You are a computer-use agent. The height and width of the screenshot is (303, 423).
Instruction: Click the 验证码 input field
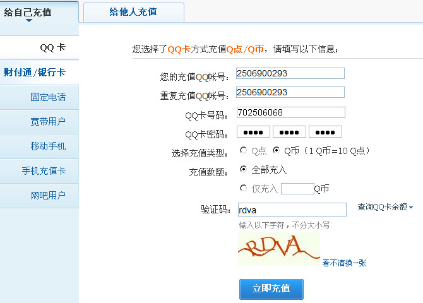292,210
